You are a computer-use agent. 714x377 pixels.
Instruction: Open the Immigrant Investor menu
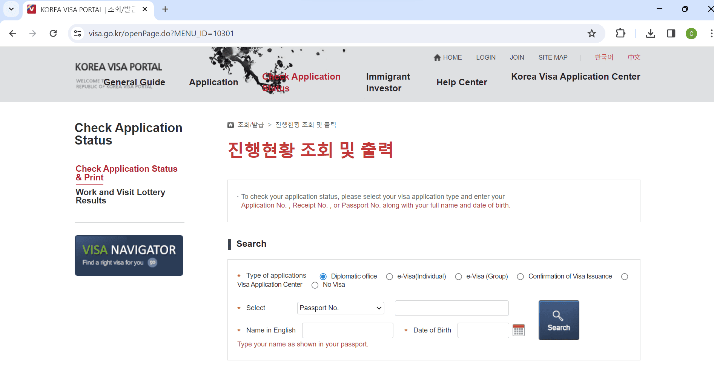pos(388,82)
